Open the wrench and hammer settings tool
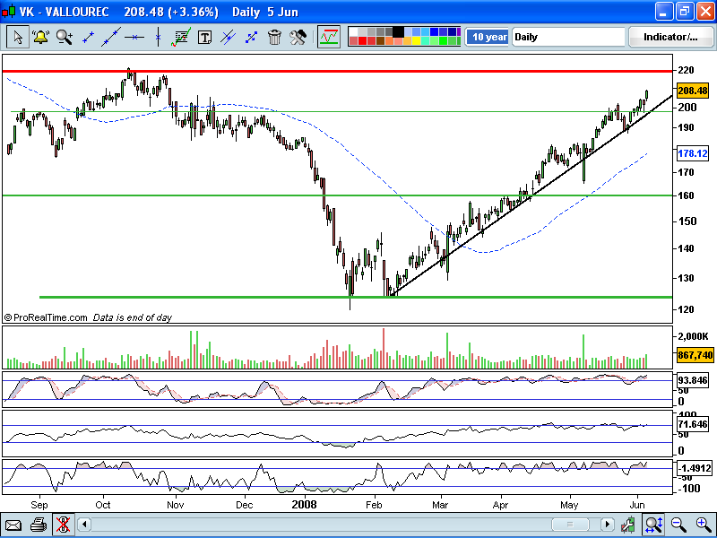The image size is (717, 538). (298, 37)
